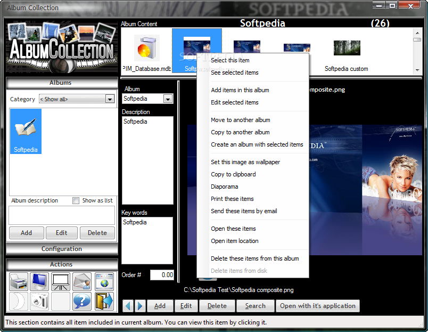Image resolution: width=428 pixels, height=332 pixels.
Task: Toggle the Show as list checkbox
Action: (76, 200)
